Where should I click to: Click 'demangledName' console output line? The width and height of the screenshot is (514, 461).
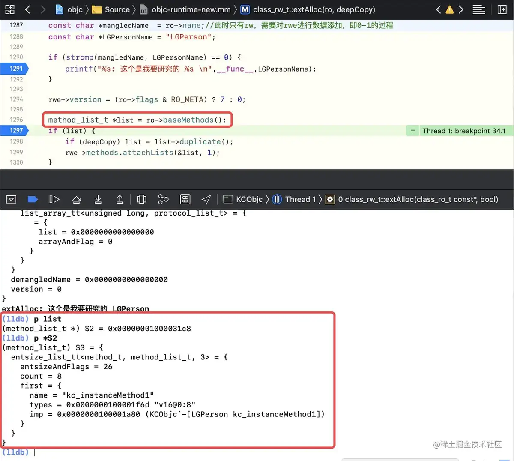[x=89, y=279]
